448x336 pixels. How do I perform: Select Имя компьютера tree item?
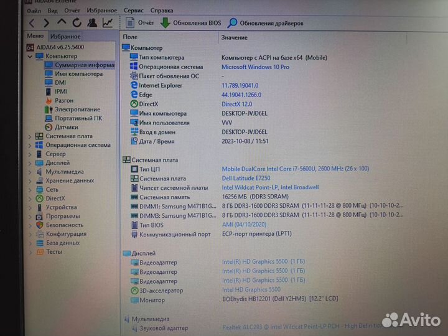73,73
